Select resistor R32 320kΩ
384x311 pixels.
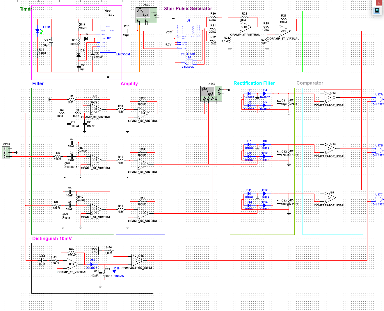coord(72,253)
